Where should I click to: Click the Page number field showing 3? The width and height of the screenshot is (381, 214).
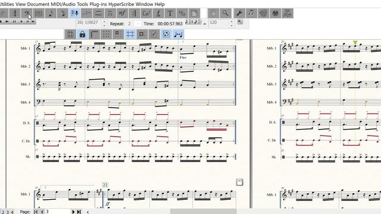click(x=58, y=212)
